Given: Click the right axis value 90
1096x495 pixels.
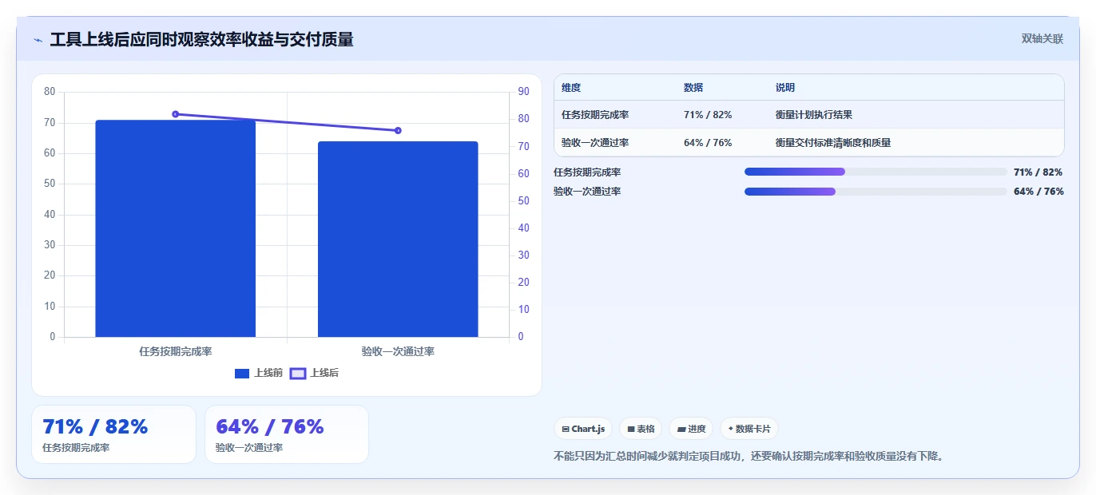Looking at the screenshot, I should pyautogui.click(x=524, y=92).
